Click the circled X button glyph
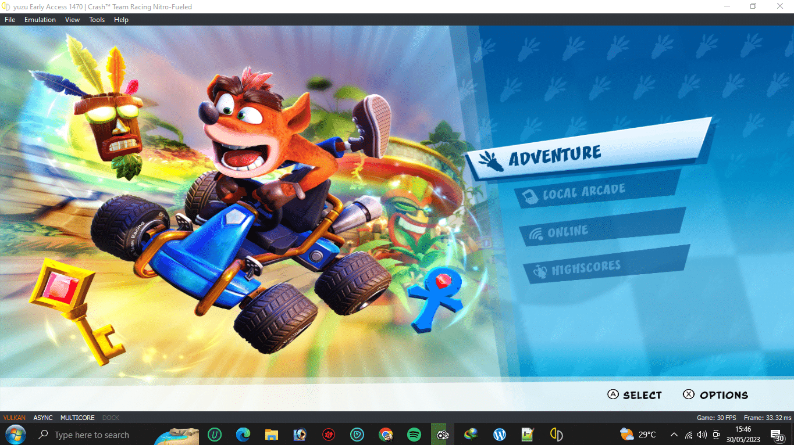This screenshot has height=445, width=794. [x=689, y=394]
